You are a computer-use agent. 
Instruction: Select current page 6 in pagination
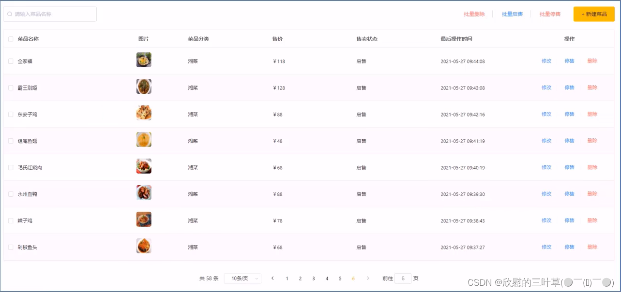click(353, 278)
